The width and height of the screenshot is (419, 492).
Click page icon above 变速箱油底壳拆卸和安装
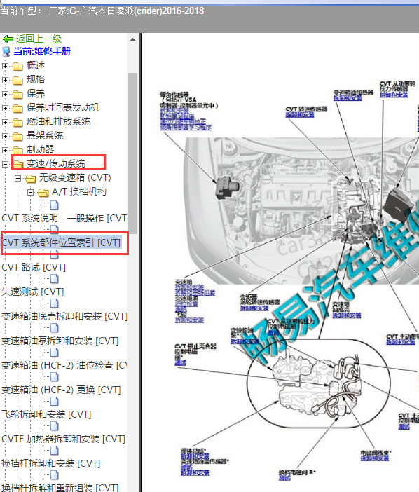coord(55,303)
